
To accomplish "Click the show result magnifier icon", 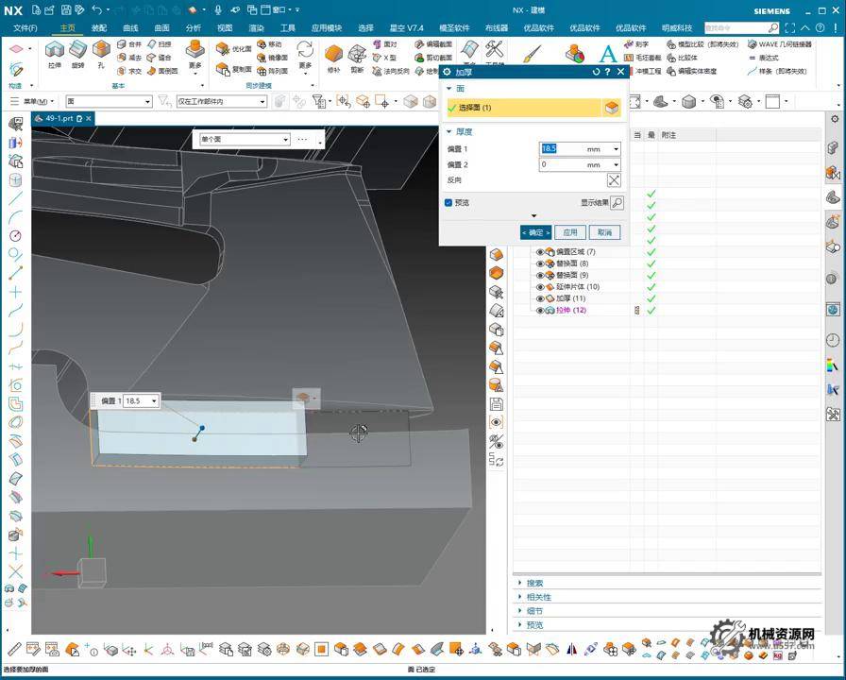I will (x=616, y=202).
